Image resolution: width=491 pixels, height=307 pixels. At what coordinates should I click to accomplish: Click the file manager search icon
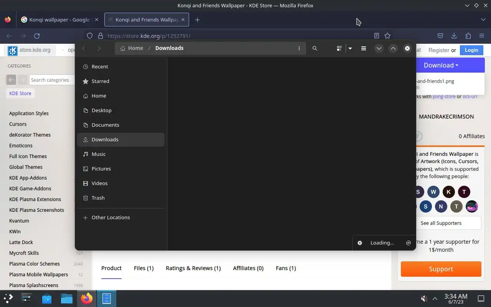[315, 48]
